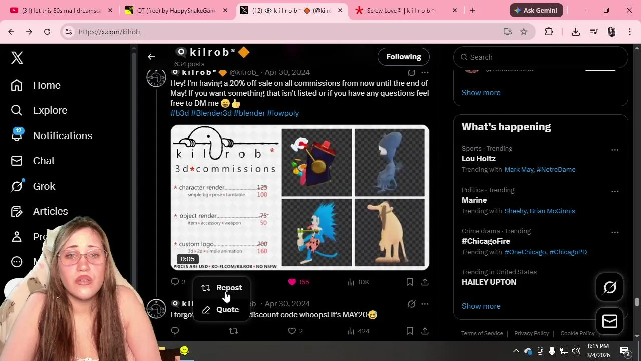This screenshot has width=641, height=361.
Task: Open the #b3d hashtag
Action: 179,113
